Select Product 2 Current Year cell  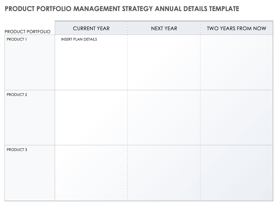(x=91, y=117)
